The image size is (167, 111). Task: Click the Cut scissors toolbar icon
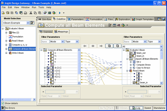click(31, 13)
